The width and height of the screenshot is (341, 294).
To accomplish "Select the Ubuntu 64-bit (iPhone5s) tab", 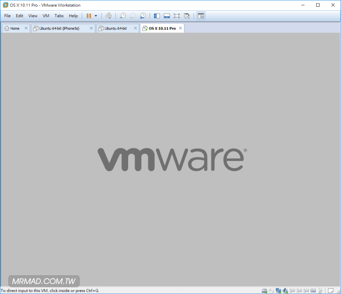I will [60, 28].
